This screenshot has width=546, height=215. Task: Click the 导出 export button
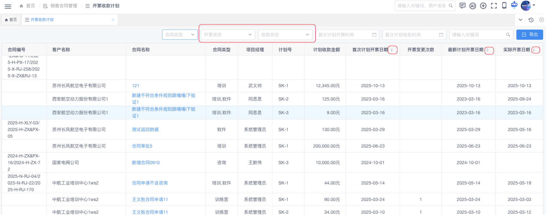coord(529,35)
